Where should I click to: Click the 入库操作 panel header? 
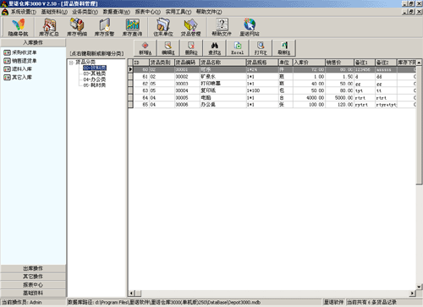click(x=33, y=42)
